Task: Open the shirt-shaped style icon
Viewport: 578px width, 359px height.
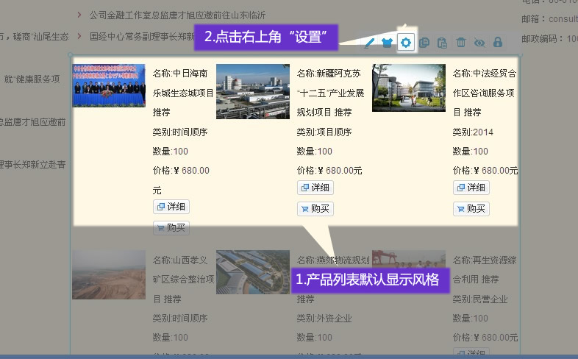Action: (x=387, y=43)
